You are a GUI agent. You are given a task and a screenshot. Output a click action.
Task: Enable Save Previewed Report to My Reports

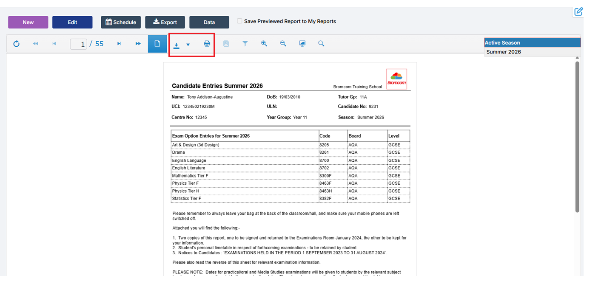point(240,21)
